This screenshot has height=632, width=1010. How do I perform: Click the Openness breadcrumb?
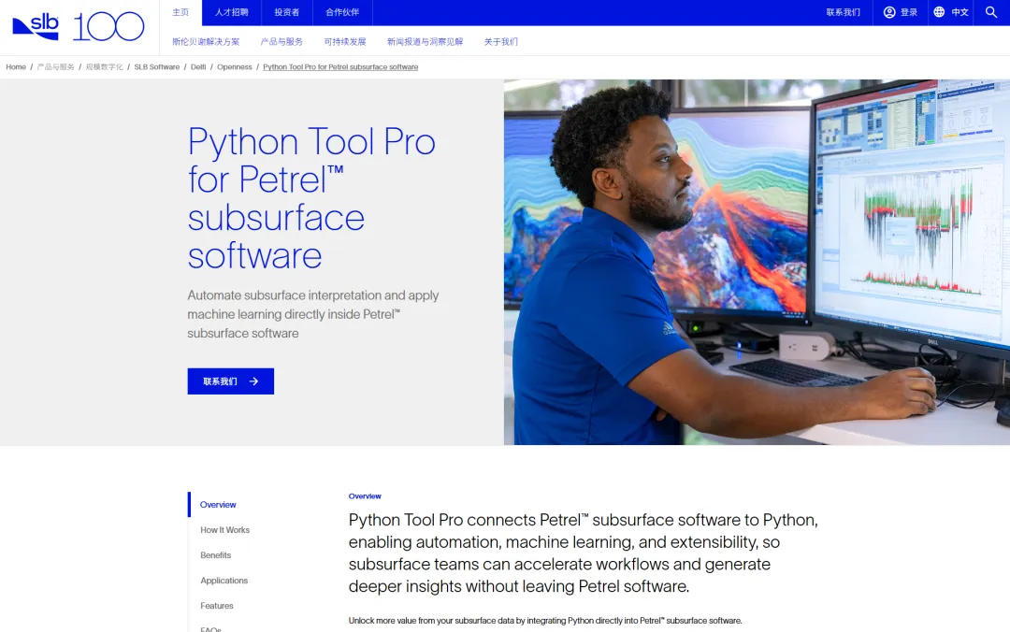(235, 67)
